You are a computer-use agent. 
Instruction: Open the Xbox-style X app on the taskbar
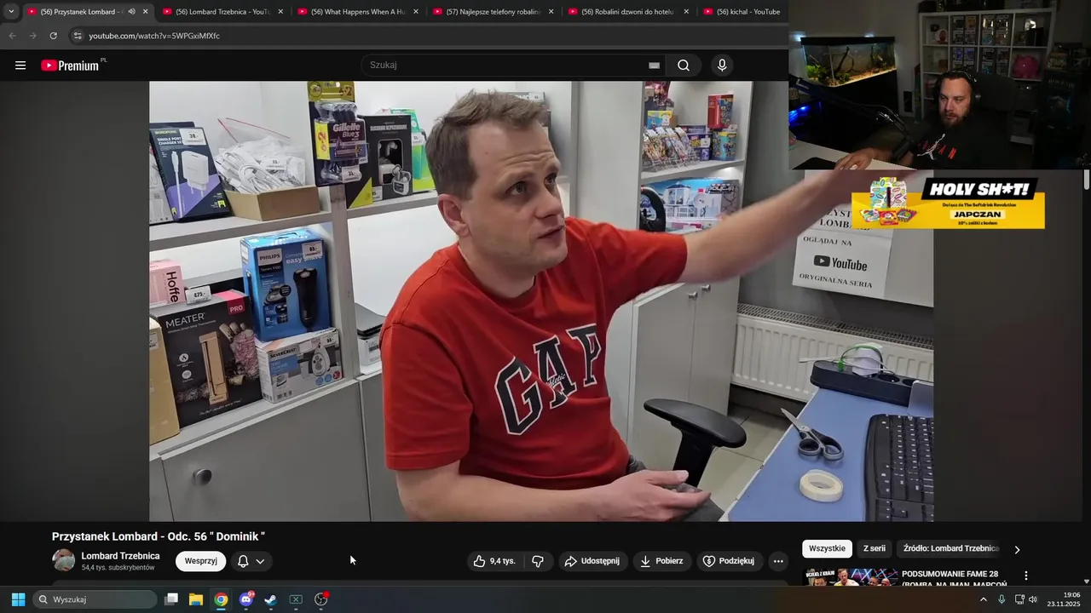pos(296,599)
